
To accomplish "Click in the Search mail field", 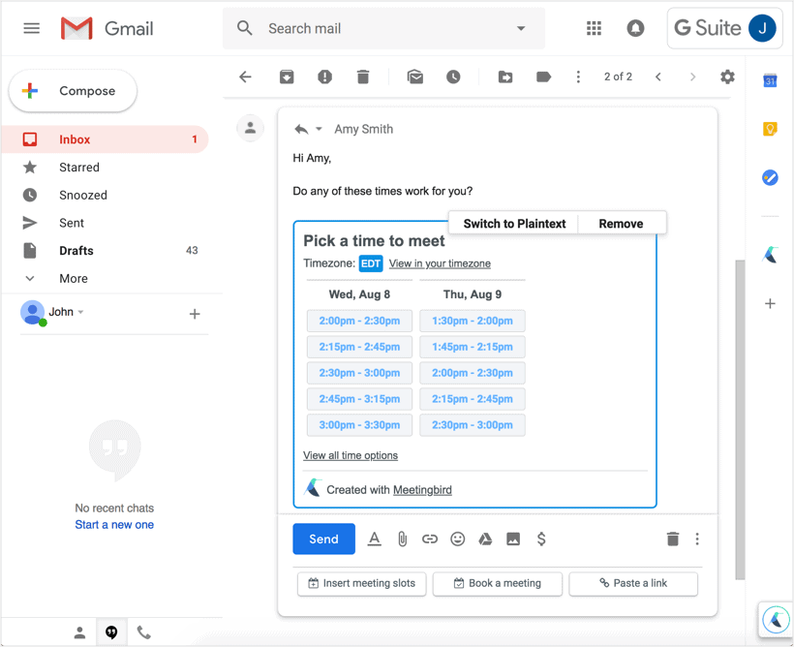I will coord(383,28).
